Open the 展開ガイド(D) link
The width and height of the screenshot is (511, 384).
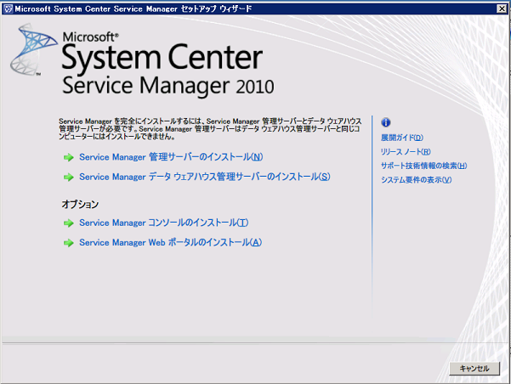pos(401,138)
